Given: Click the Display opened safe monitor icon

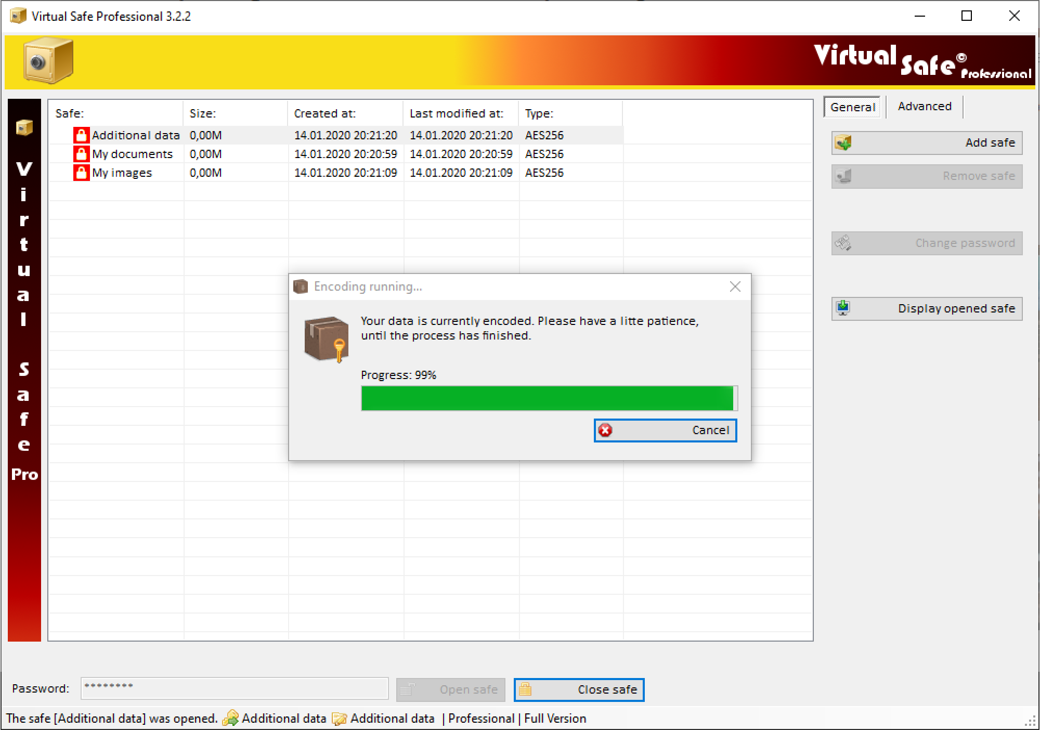Looking at the screenshot, I should point(843,308).
